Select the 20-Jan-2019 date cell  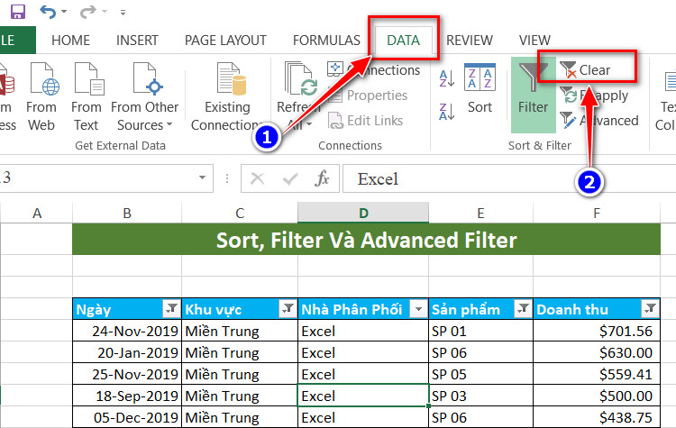tap(127, 352)
